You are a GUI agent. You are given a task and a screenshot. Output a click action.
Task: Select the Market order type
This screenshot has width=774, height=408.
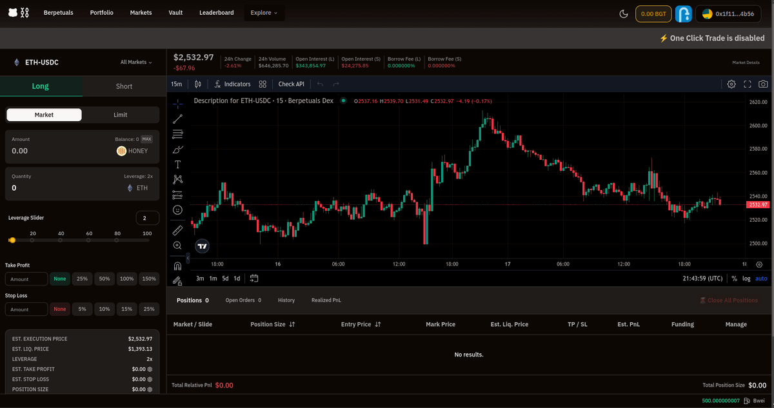point(44,115)
